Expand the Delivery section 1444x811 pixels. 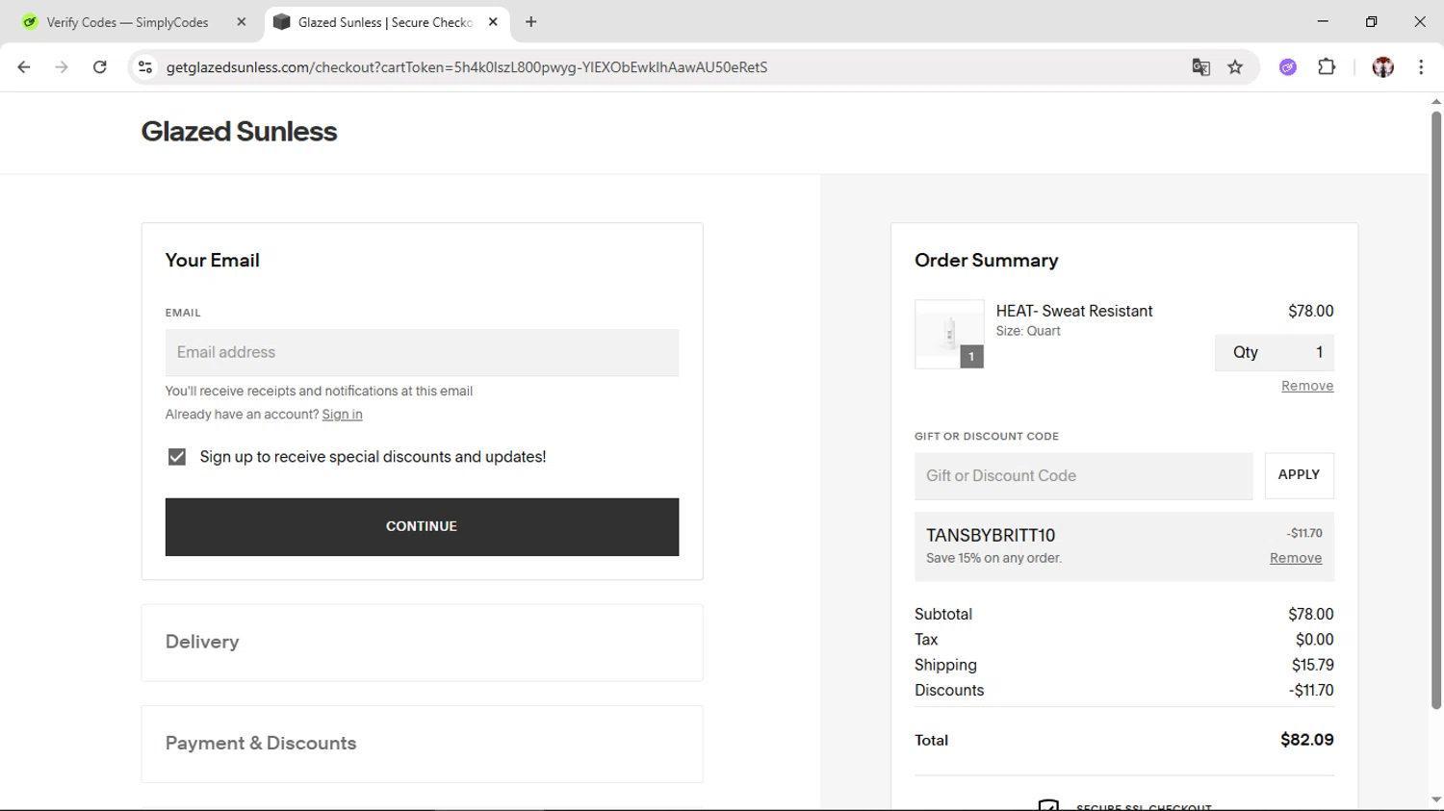click(x=422, y=643)
